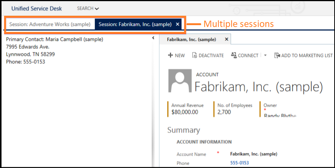Close the Fabrikam, Inc. session tab

pyautogui.click(x=177, y=24)
